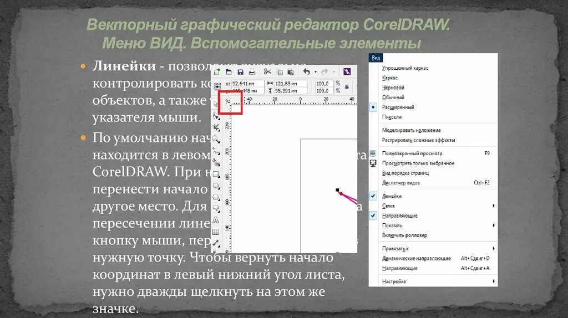Click the width field 121,85 мм
Screen dimensions: 568x318
click(290, 84)
